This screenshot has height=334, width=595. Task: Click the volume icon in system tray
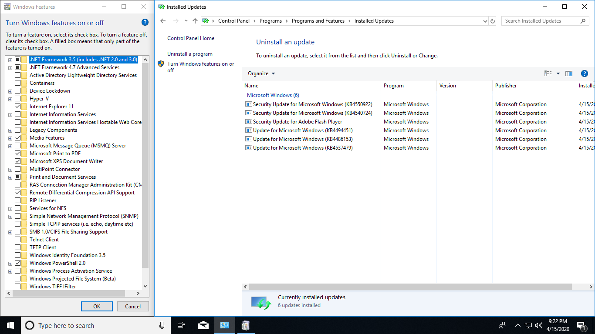pos(538,325)
